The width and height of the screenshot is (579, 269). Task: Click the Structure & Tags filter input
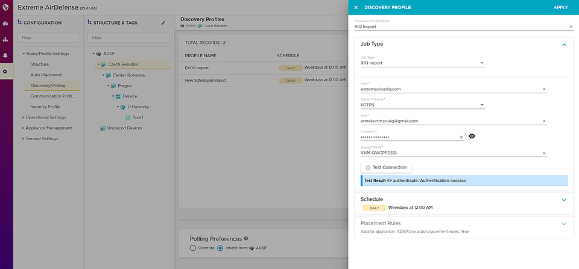click(128, 37)
